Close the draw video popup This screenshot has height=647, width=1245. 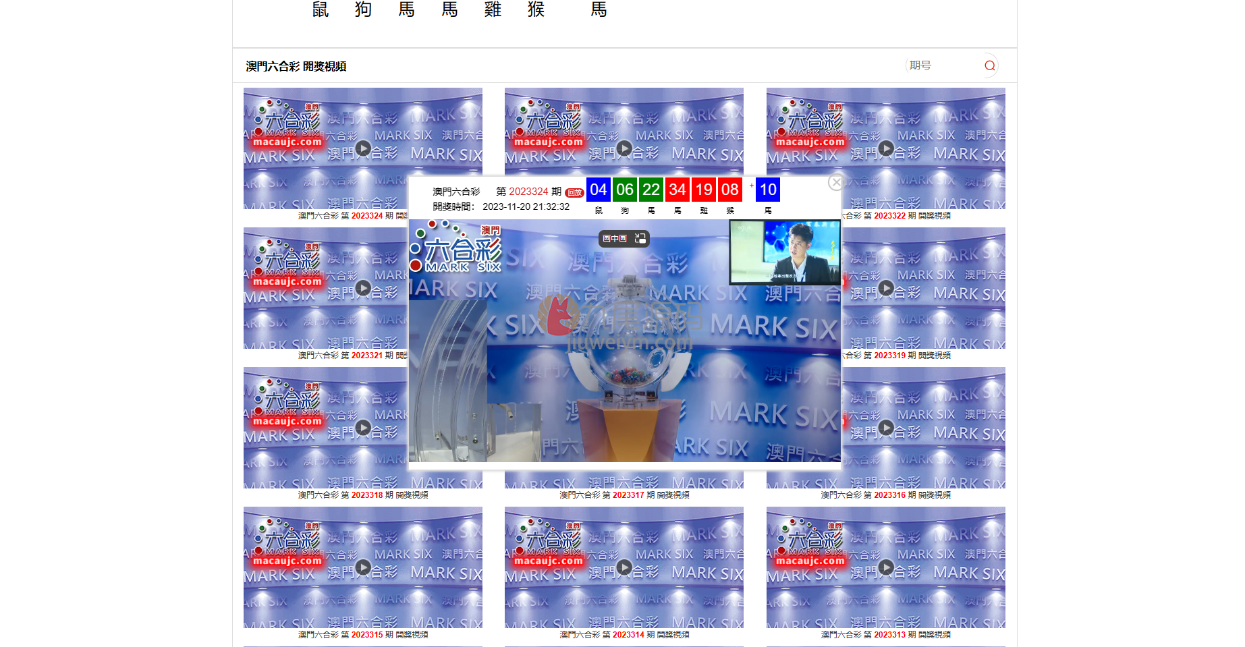836,182
